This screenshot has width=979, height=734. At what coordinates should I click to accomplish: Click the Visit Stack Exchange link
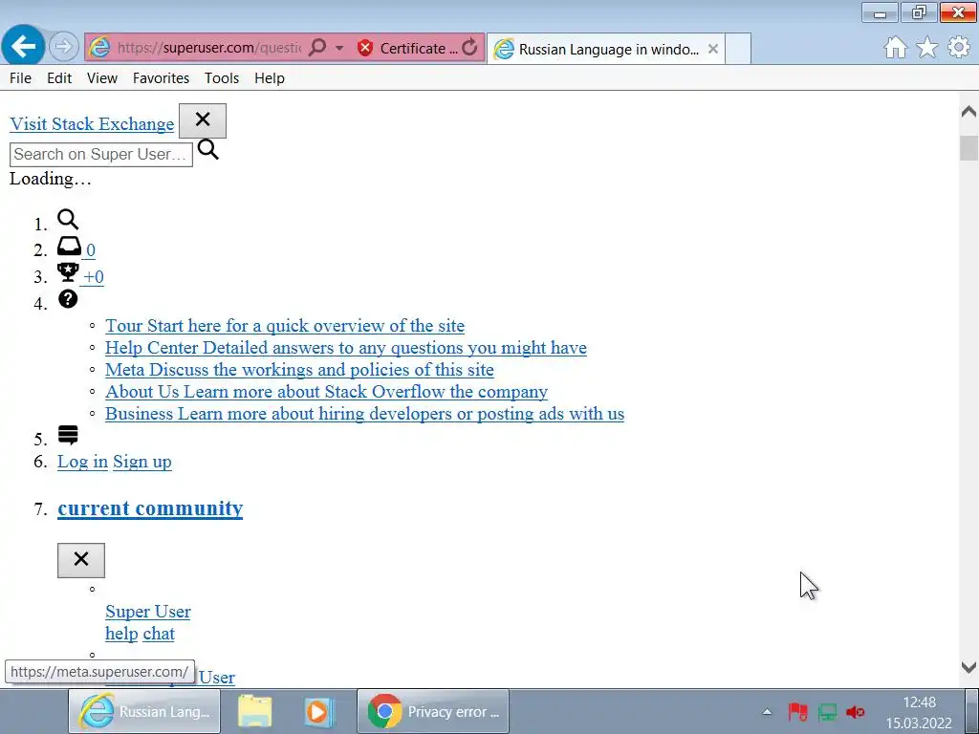[92, 123]
